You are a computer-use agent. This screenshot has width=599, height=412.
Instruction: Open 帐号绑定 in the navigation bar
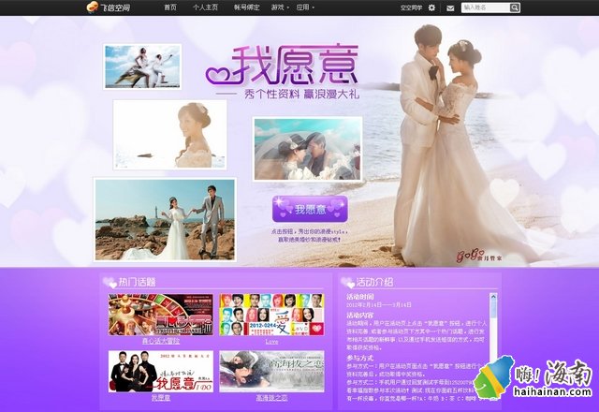(x=247, y=7)
